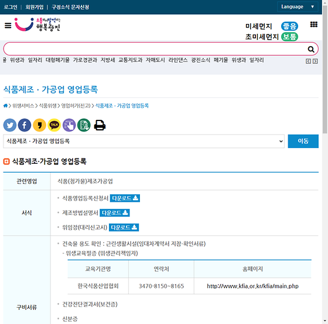
Task: Click the purple hand pointer icon
Action: pyautogui.click(x=69, y=125)
